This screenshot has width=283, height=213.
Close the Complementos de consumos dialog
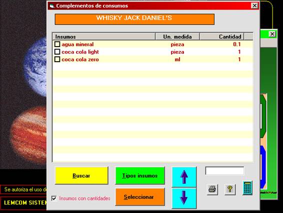pyautogui.click(x=254, y=6)
